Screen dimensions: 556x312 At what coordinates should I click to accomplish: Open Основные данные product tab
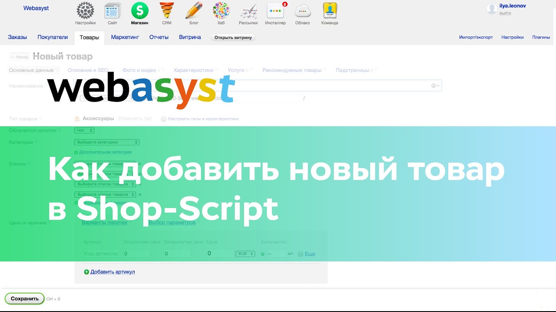pos(31,70)
